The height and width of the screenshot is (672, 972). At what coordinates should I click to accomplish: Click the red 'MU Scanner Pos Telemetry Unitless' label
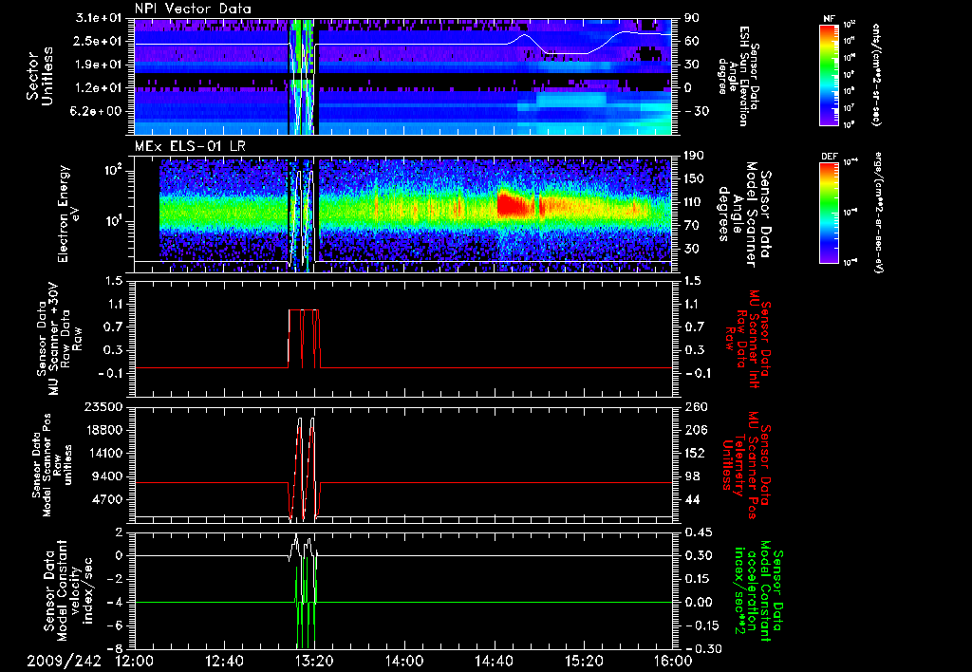[746, 465]
